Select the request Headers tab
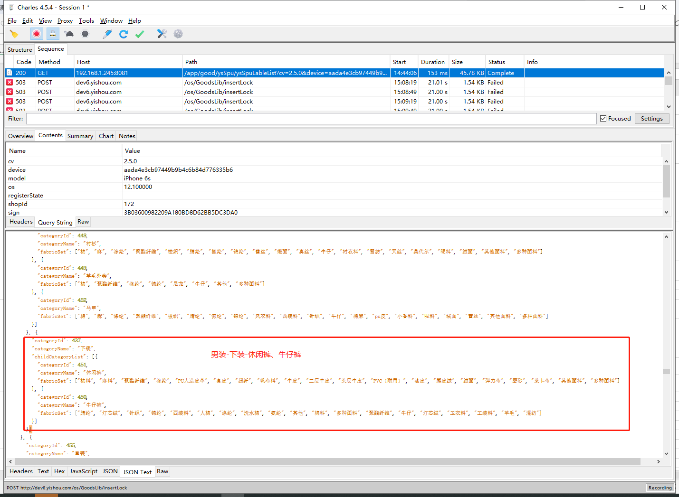This screenshot has width=679, height=497. pyautogui.click(x=21, y=222)
